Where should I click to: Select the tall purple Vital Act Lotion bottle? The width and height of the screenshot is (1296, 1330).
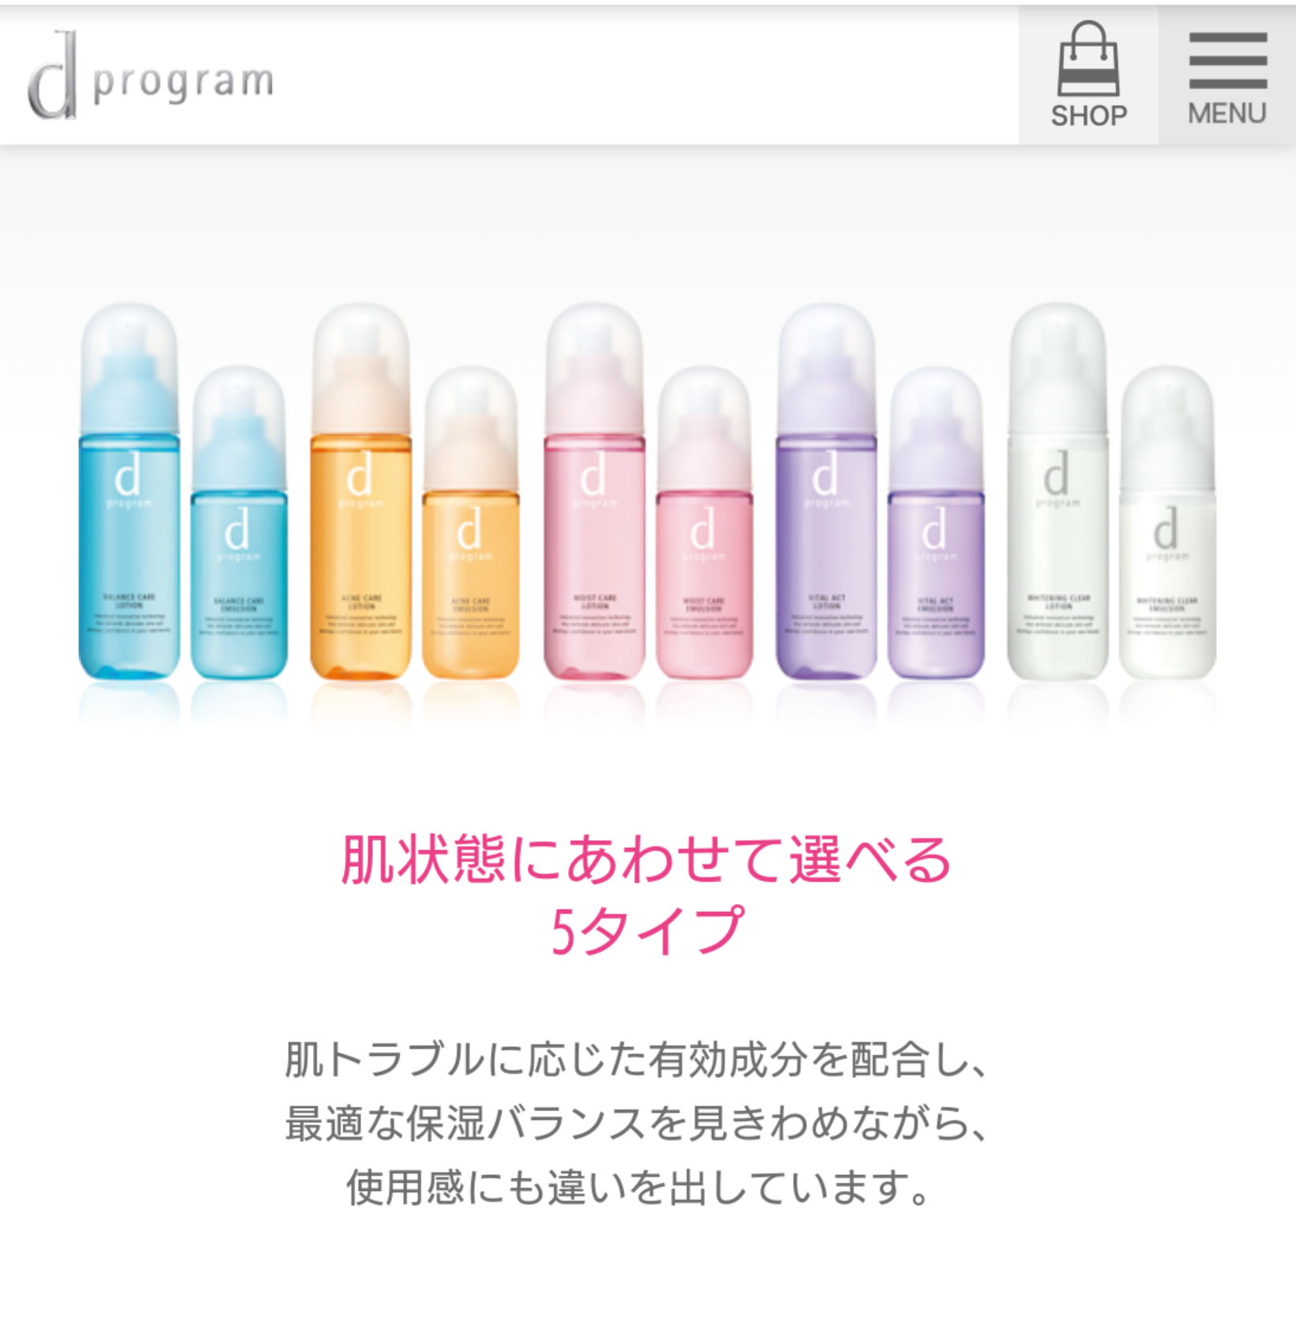coord(827,491)
